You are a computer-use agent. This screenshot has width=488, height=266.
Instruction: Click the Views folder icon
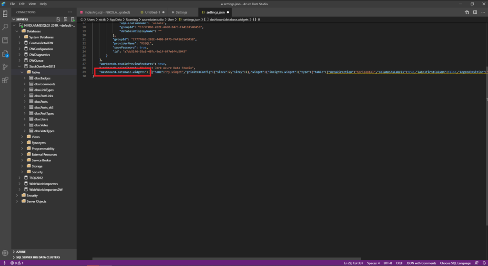(29, 137)
